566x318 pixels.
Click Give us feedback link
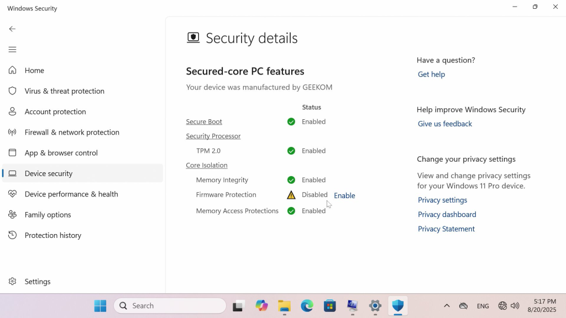[445, 124]
